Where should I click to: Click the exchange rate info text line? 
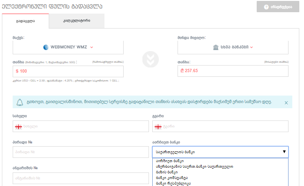click(66, 81)
